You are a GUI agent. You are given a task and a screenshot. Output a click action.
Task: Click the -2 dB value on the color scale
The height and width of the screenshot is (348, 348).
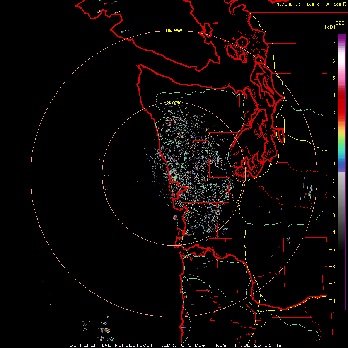(x=332, y=198)
